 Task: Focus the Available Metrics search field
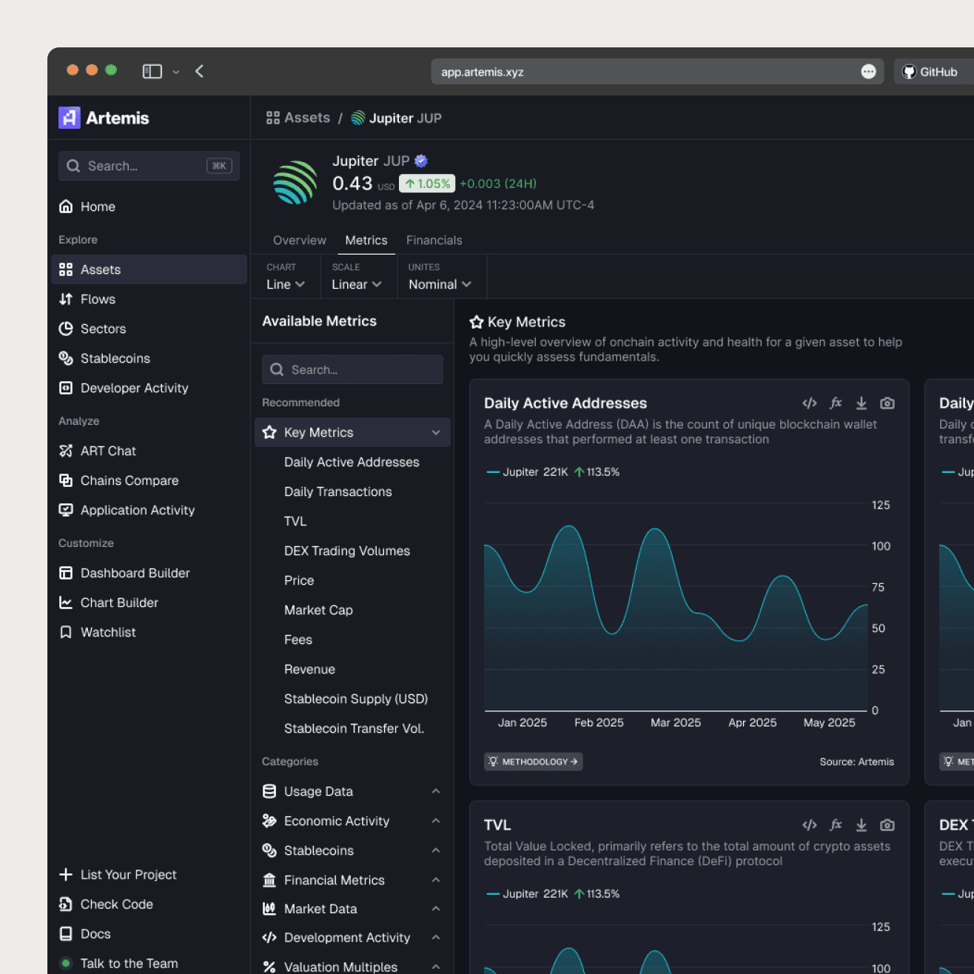point(352,369)
